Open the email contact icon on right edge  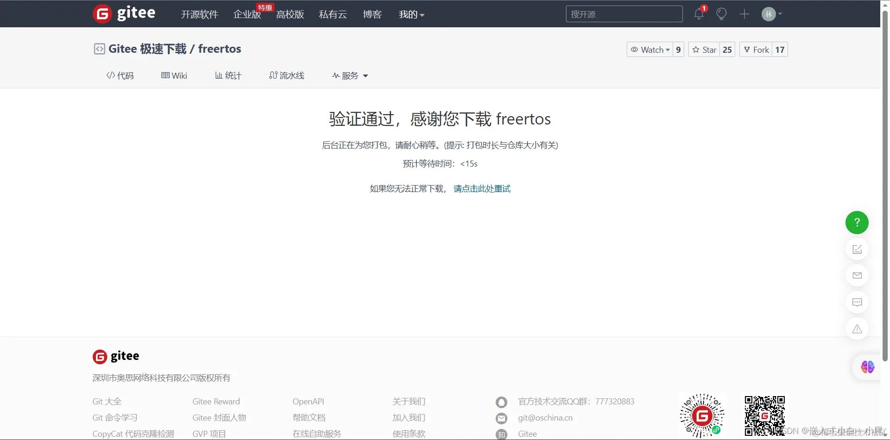(857, 275)
